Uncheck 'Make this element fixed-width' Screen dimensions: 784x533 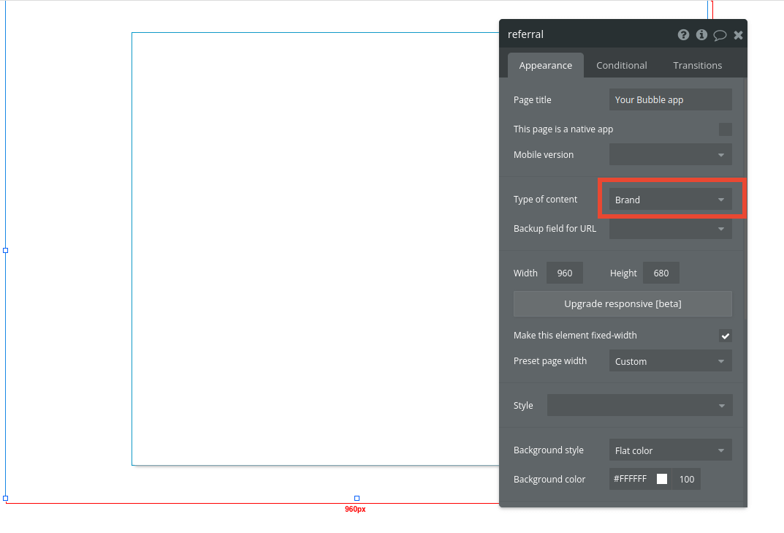pos(725,336)
